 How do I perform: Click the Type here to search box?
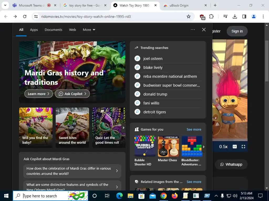(x=50, y=196)
